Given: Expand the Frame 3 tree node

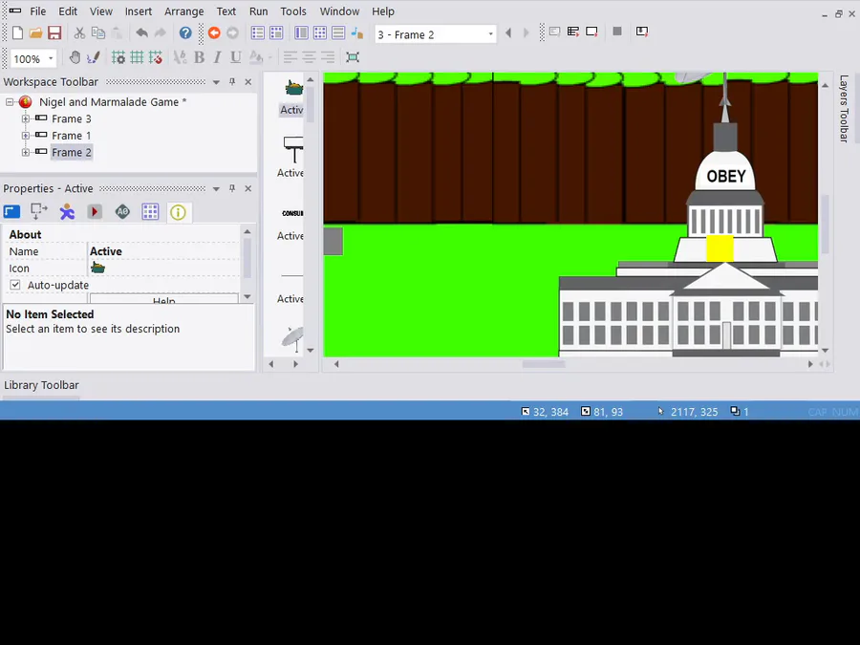Looking at the screenshot, I should (25, 118).
